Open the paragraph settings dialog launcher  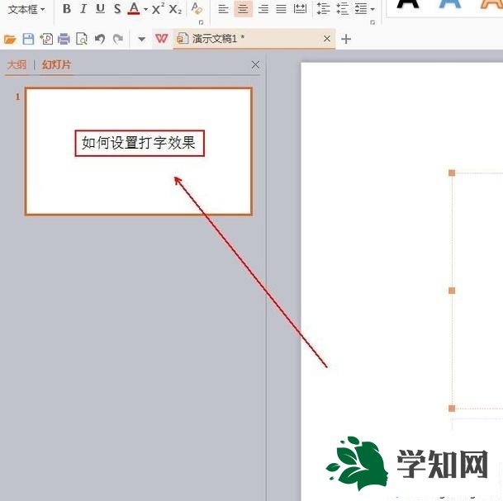pyautogui.click(x=373, y=22)
